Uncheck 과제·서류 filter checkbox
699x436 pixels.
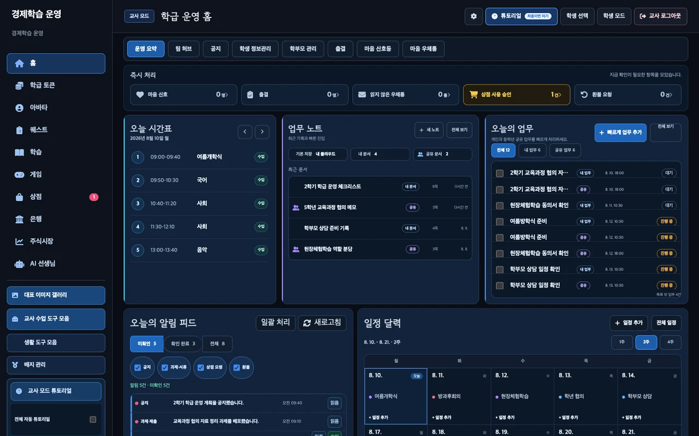pyautogui.click(x=165, y=368)
